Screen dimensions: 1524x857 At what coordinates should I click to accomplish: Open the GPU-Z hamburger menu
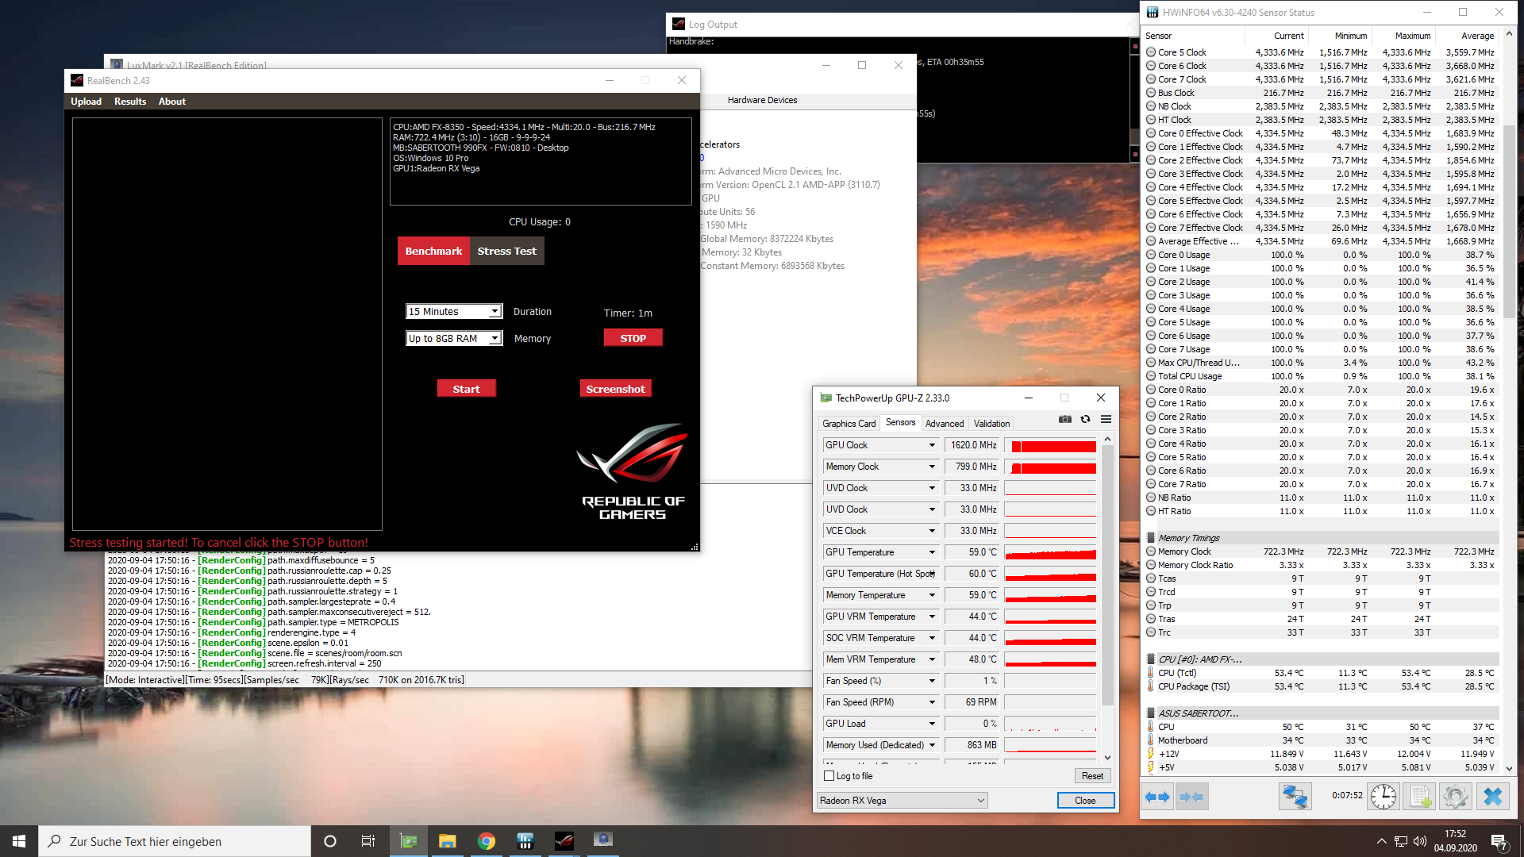click(x=1106, y=420)
